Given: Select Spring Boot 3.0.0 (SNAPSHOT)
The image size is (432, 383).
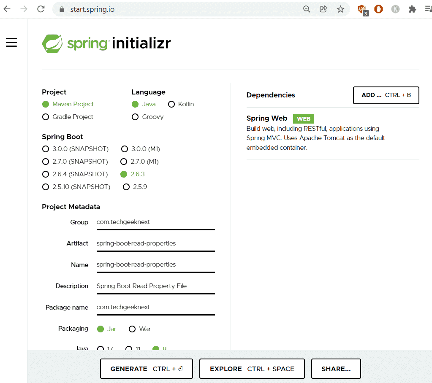Looking at the screenshot, I should point(75,149).
